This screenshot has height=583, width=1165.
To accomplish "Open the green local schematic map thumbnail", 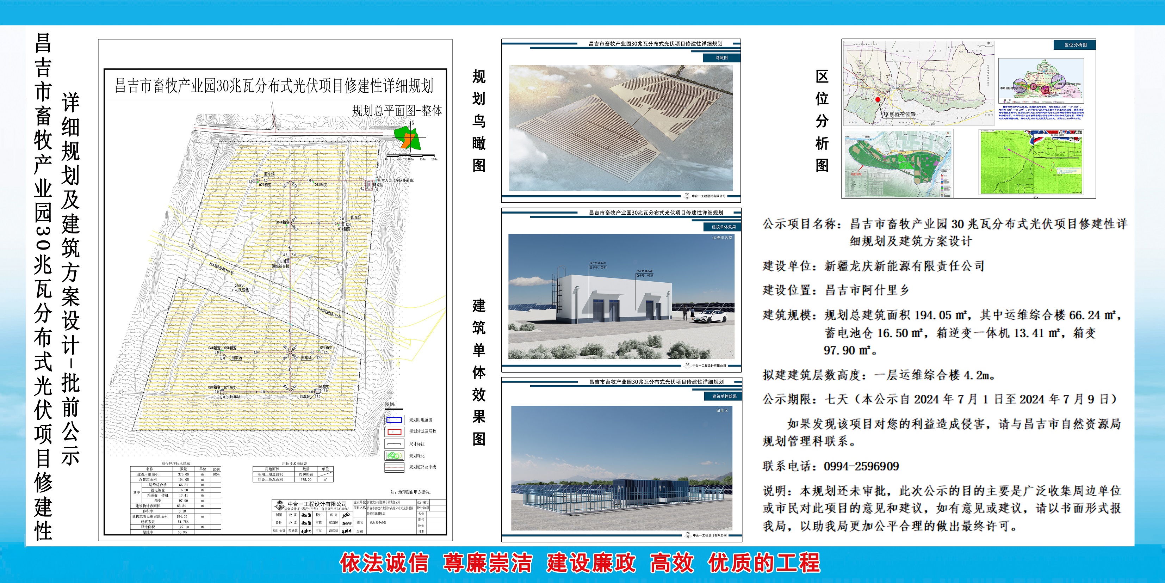I will tap(1031, 162).
